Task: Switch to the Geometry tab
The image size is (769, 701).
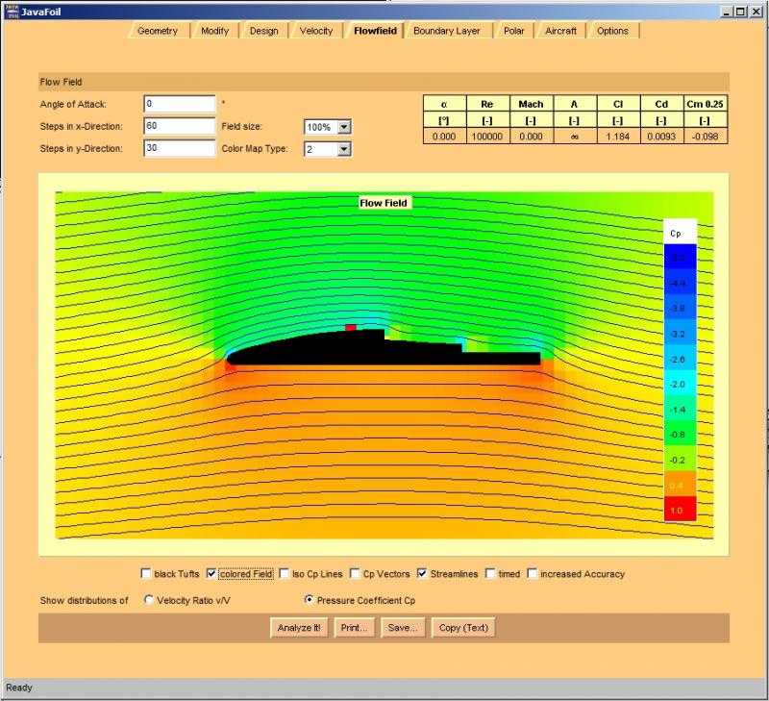Action: (x=157, y=31)
